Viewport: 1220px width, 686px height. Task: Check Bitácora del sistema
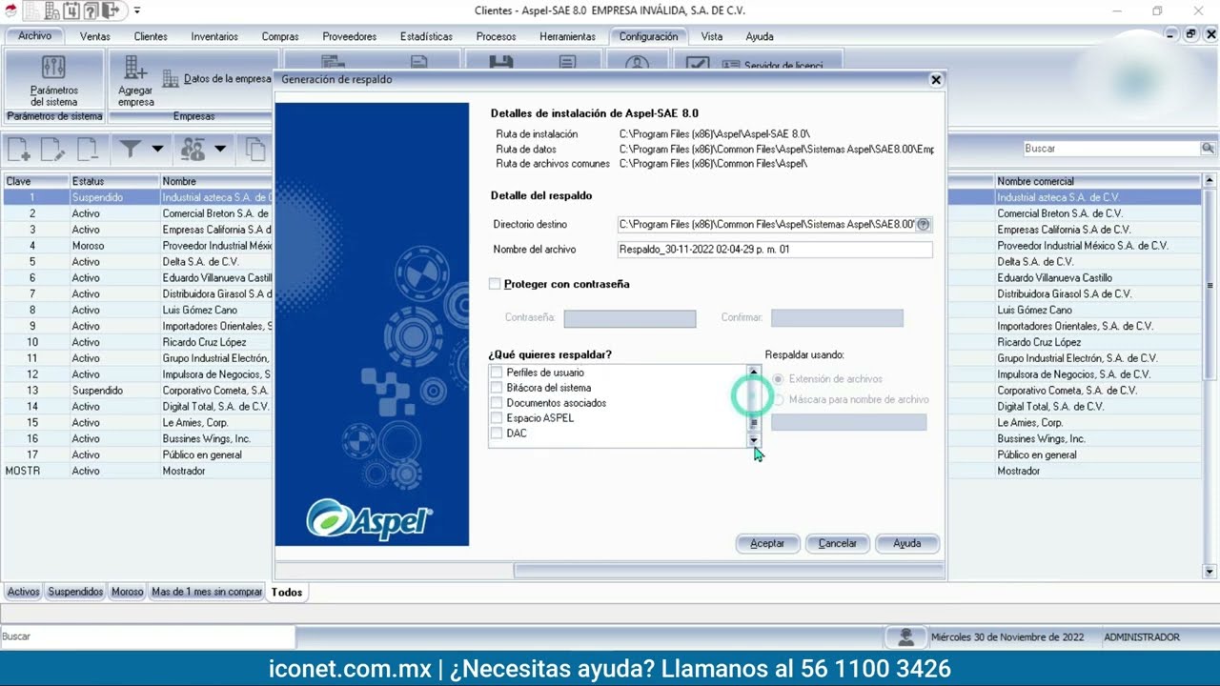point(496,388)
